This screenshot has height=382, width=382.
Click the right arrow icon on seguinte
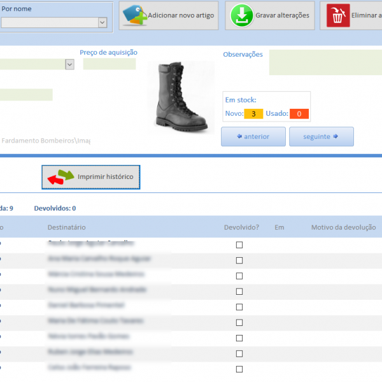click(335, 136)
